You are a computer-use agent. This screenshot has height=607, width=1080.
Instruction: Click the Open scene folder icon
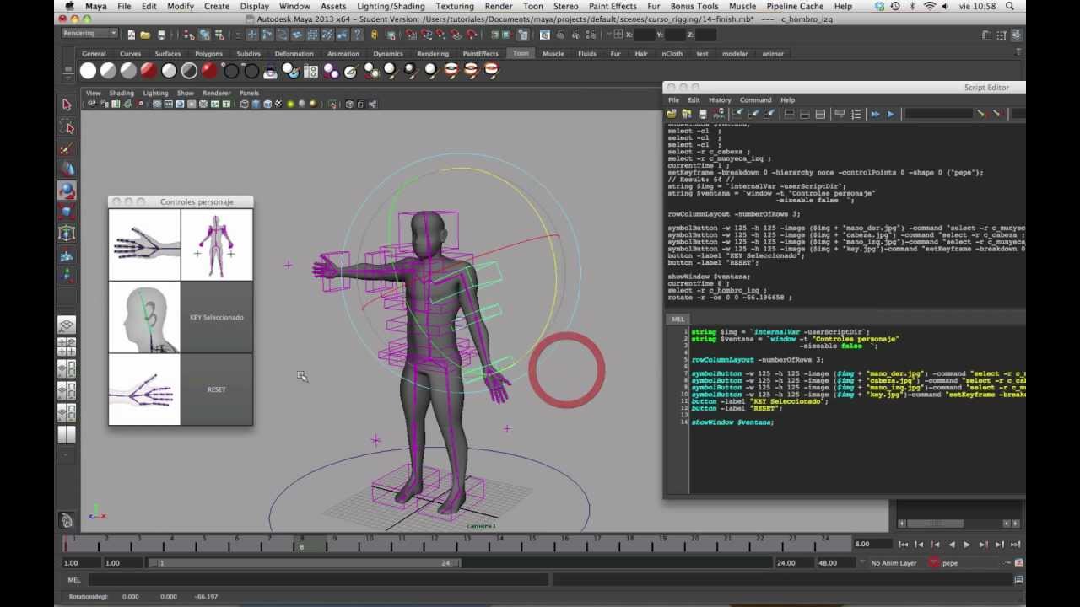tap(146, 35)
